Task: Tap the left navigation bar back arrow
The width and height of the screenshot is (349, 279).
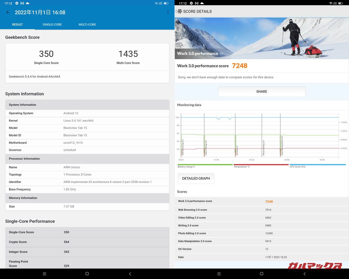Action: pyautogui.click(x=130, y=274)
